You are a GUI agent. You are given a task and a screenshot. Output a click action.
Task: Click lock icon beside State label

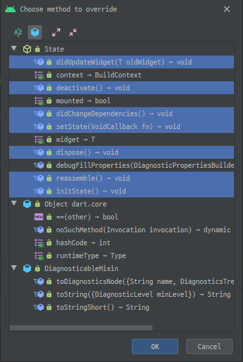pos(37,49)
